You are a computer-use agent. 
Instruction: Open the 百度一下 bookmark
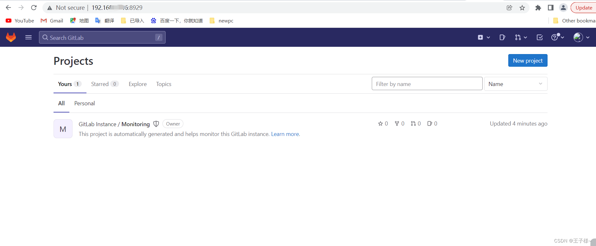click(177, 21)
